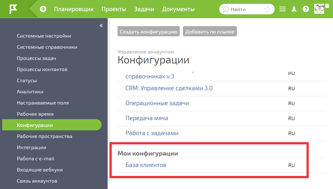Open the Планировщик menu
333x189 pixels.
(74, 9)
